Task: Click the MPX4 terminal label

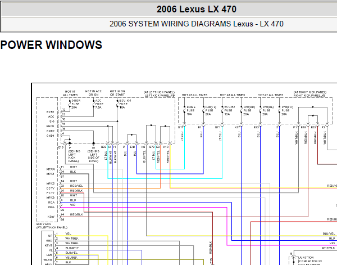Action: [51, 169]
